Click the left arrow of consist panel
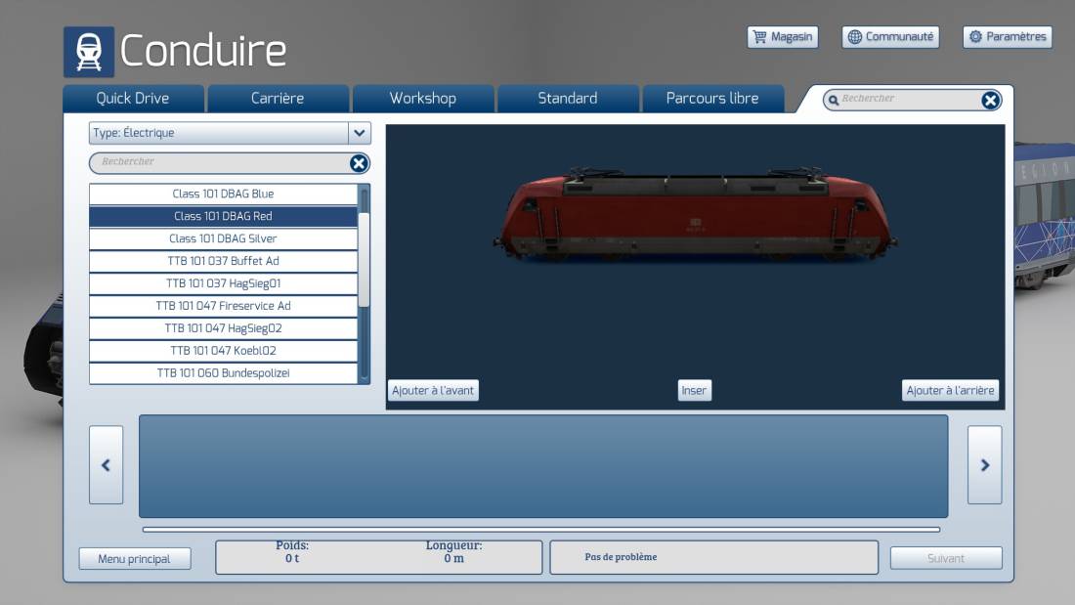The width and height of the screenshot is (1075, 605). [x=107, y=465]
